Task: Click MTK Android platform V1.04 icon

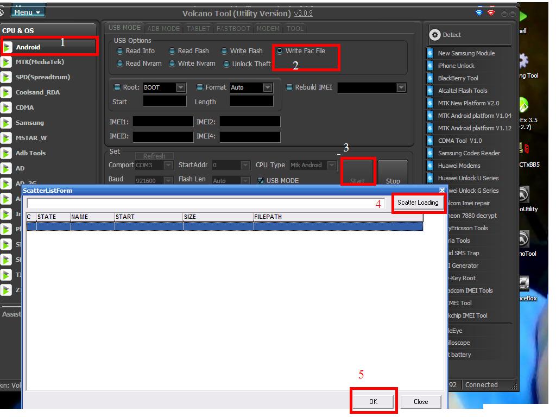Action: click(430, 116)
